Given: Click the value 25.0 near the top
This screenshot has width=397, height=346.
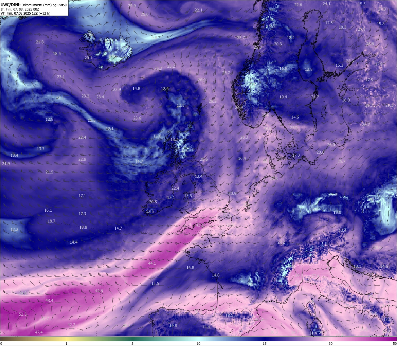Looking at the screenshot, I should (145, 15).
